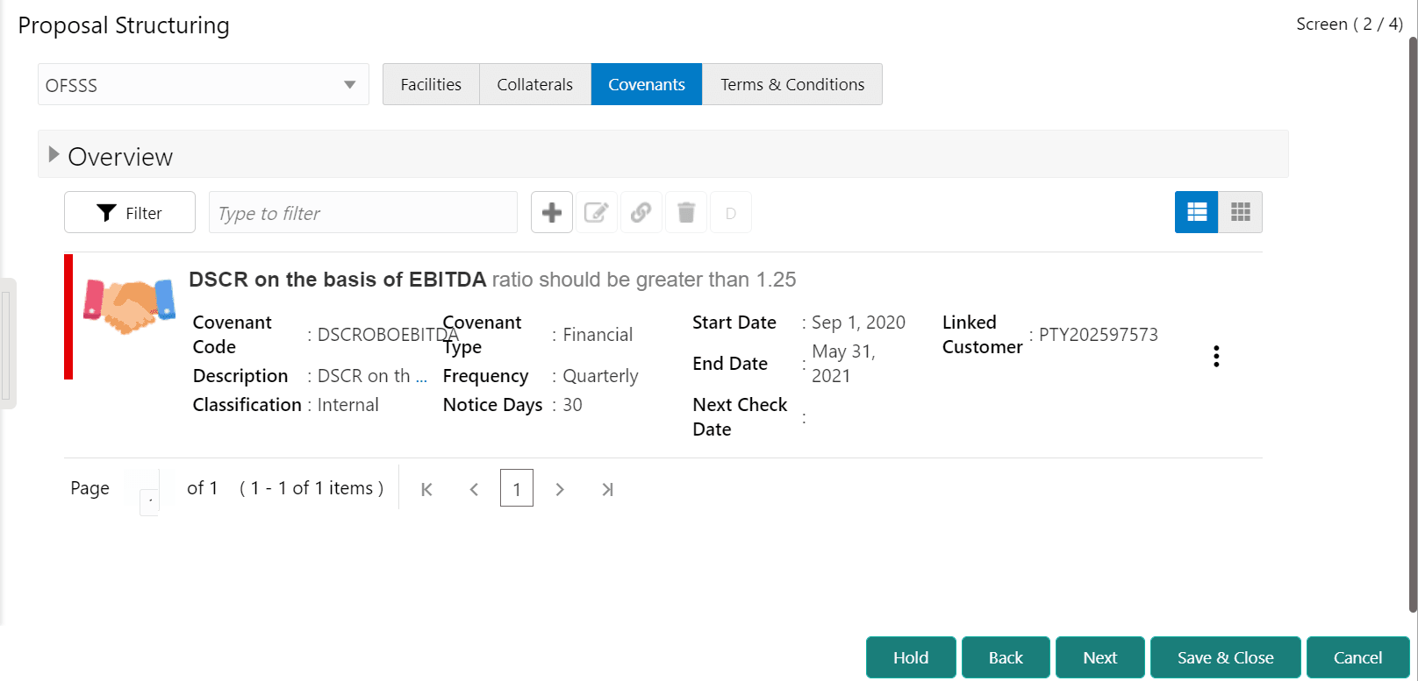Open the OFSSS party dropdown
This screenshot has width=1418, height=681.
(x=204, y=84)
